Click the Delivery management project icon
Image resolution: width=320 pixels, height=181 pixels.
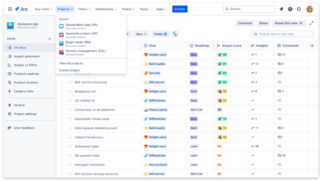click(x=61, y=52)
